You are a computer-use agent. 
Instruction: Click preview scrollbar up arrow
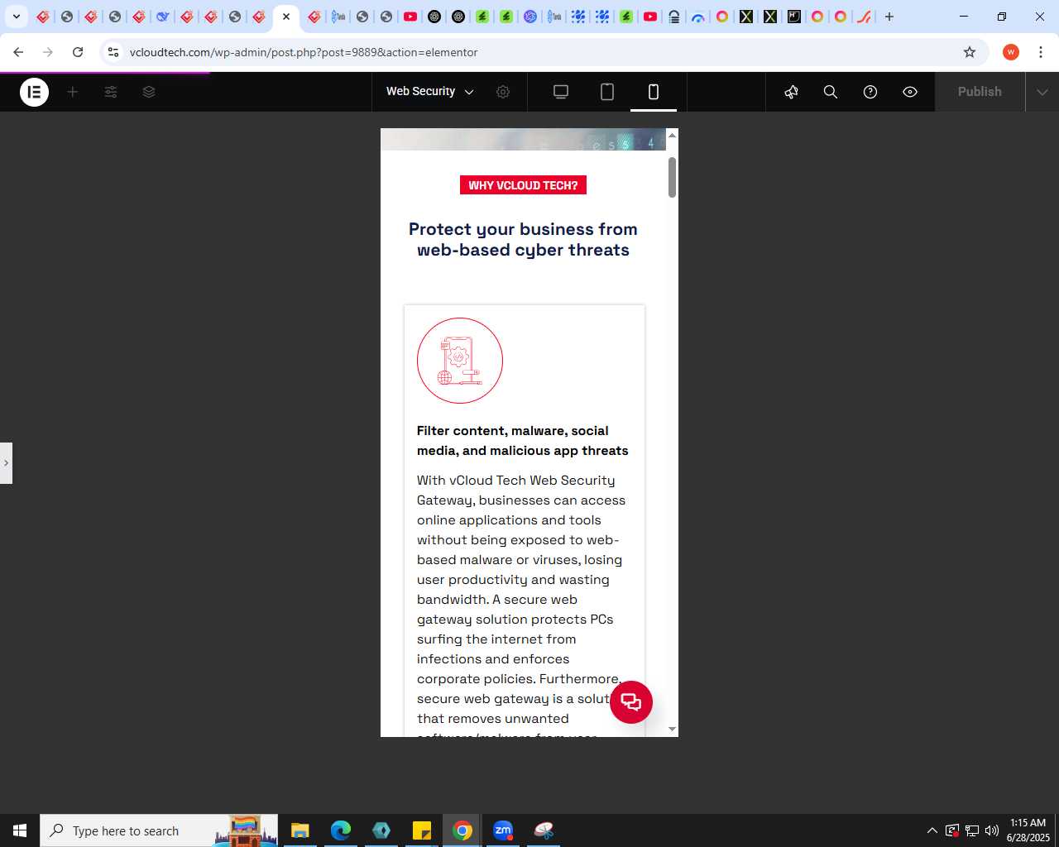(672, 135)
